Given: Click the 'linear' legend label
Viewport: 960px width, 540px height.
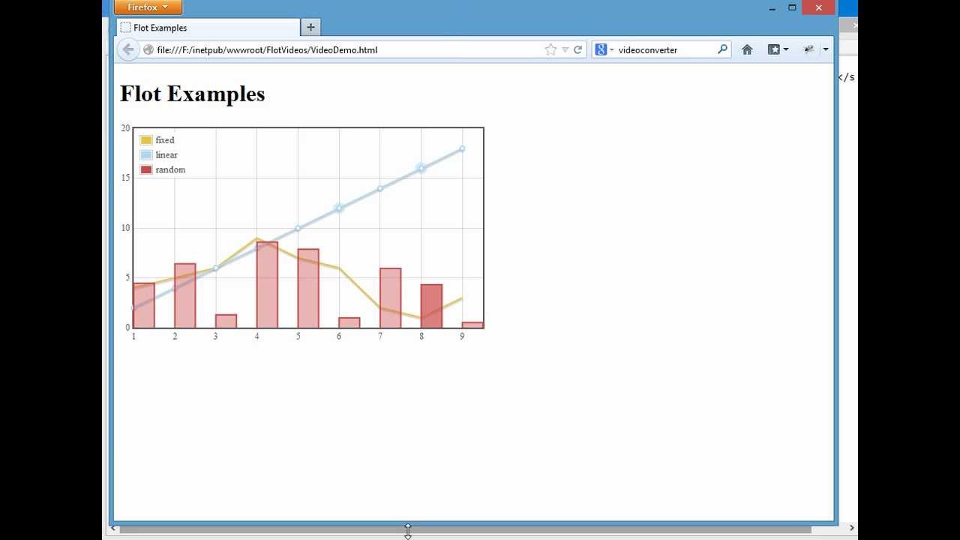Looking at the screenshot, I should (x=166, y=155).
